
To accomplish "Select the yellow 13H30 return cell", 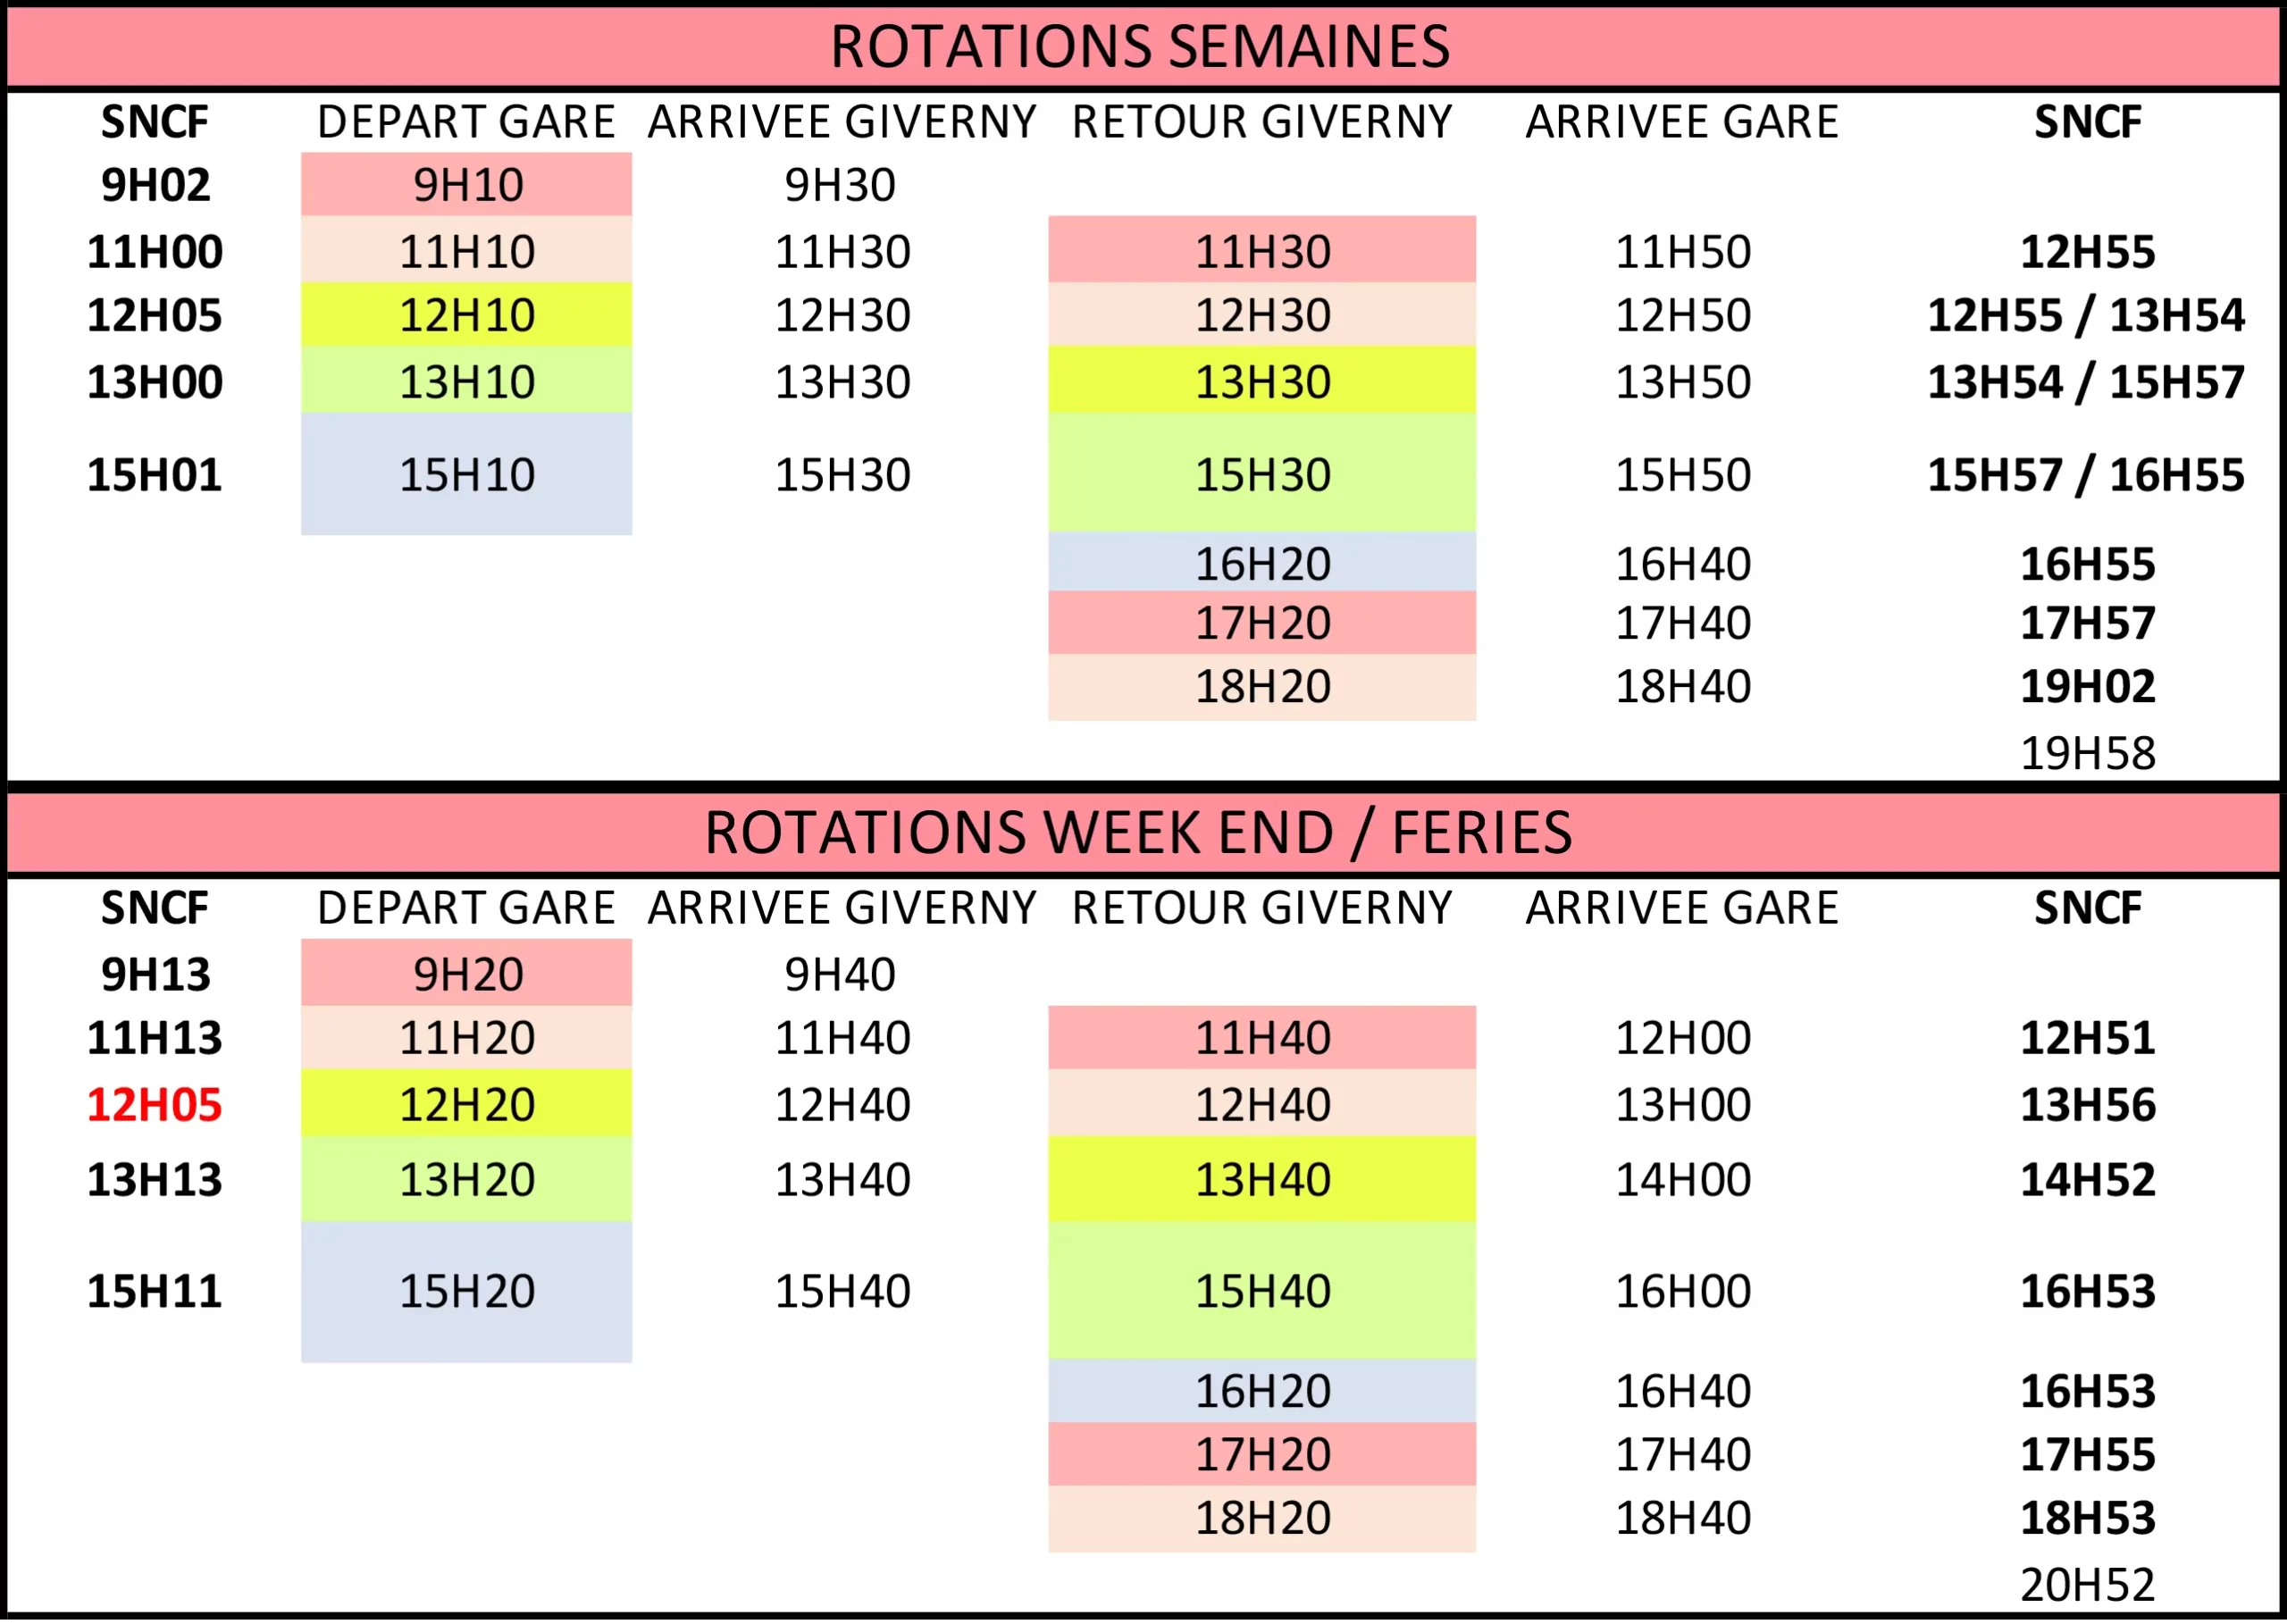I will pyautogui.click(x=1262, y=381).
